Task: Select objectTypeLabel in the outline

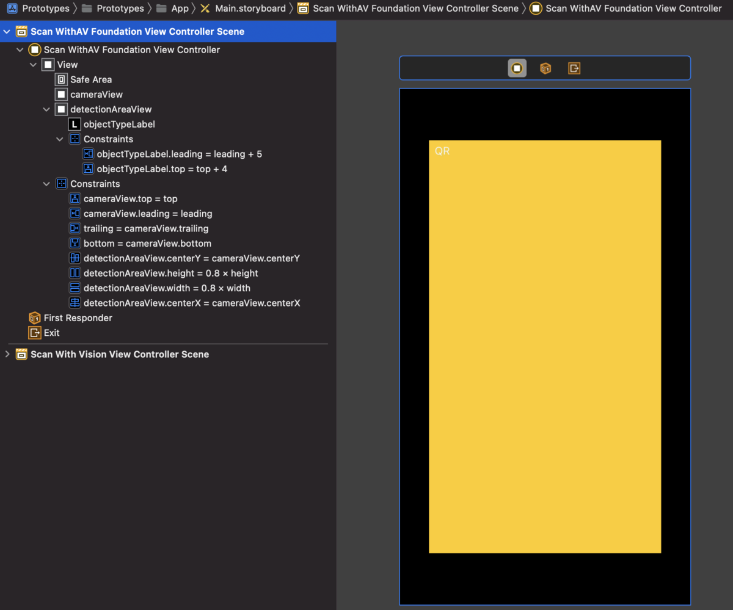Action: [x=168, y=125]
